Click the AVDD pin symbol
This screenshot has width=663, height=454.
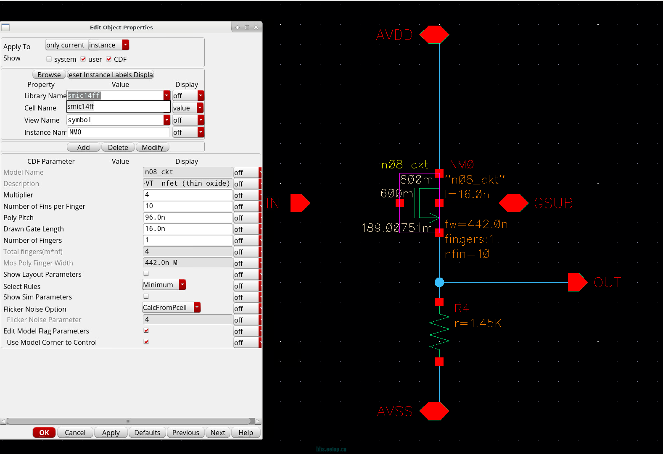tap(434, 34)
